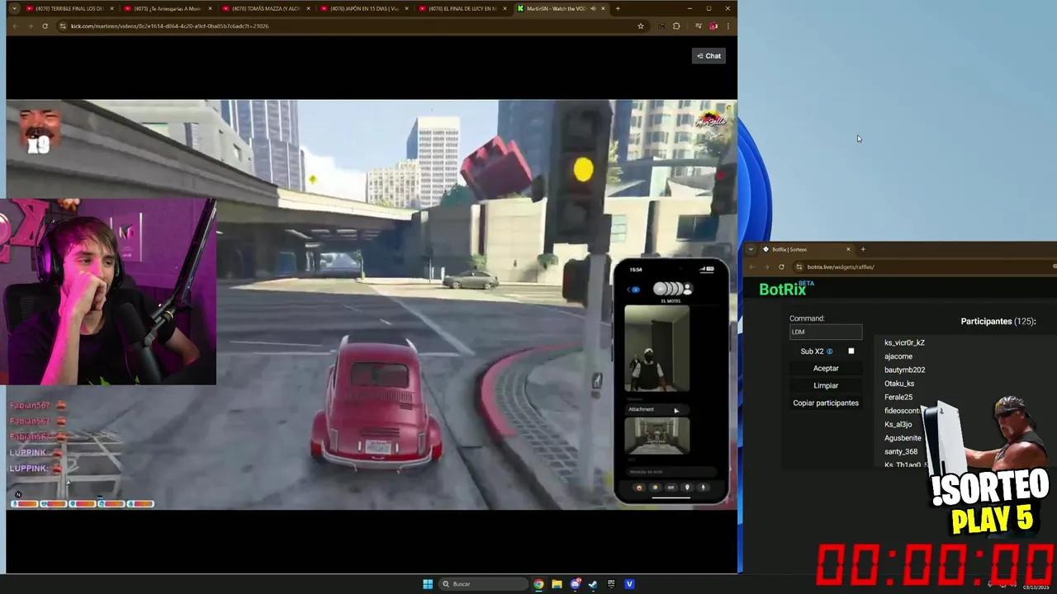Open the tab search dropdown in the BotRix window
The height and width of the screenshot is (594, 1057).
[x=751, y=249]
